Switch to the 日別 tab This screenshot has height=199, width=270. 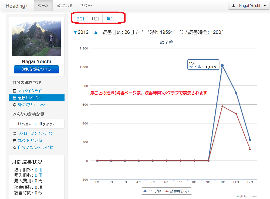tap(80, 19)
